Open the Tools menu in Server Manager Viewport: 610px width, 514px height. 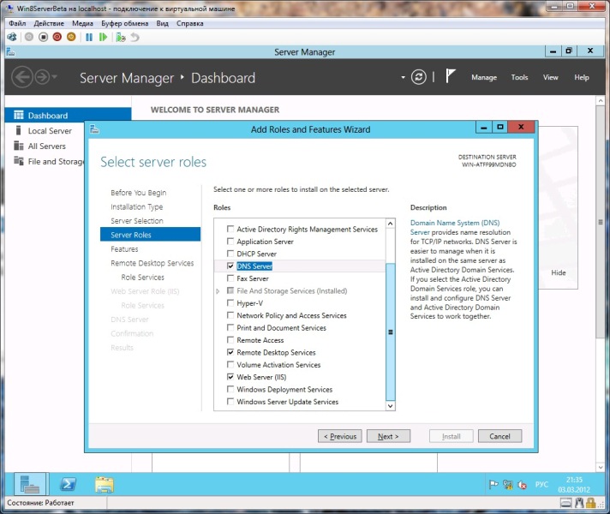click(519, 78)
